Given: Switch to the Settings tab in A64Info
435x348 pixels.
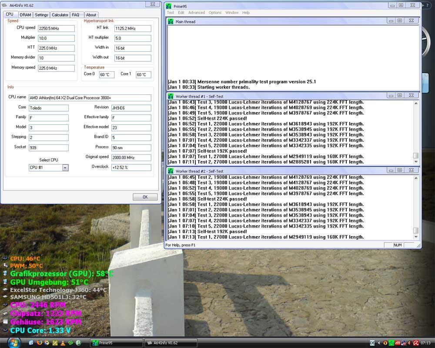Looking at the screenshot, I should tap(41, 15).
